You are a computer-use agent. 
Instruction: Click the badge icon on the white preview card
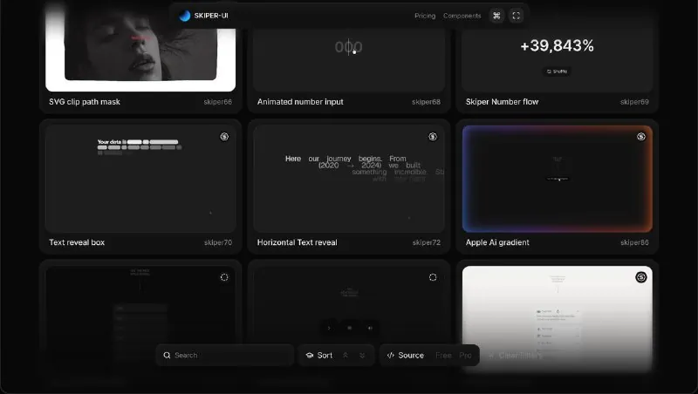[641, 277]
